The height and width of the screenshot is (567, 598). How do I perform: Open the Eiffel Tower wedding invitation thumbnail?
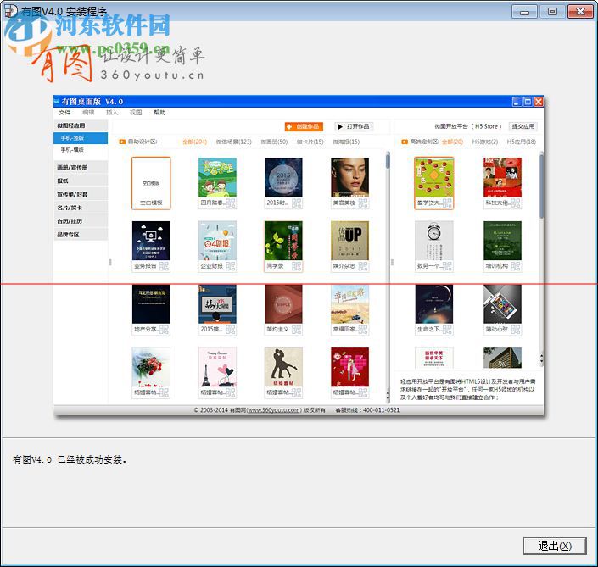(217, 367)
